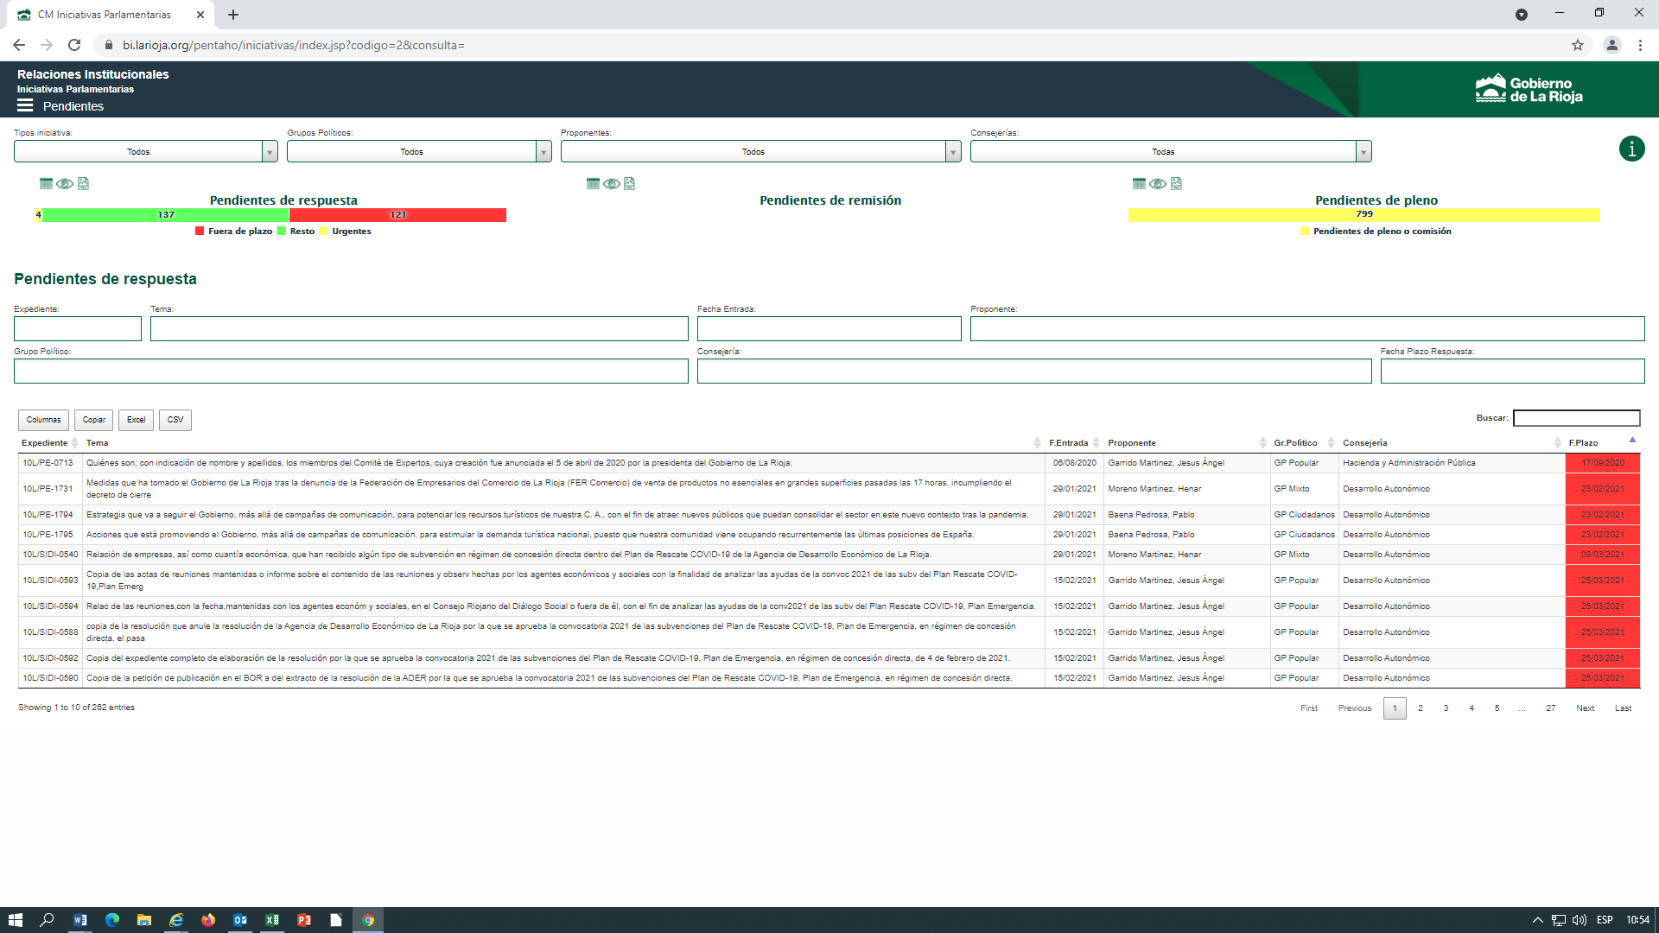Sort table by Tema column

click(562, 443)
